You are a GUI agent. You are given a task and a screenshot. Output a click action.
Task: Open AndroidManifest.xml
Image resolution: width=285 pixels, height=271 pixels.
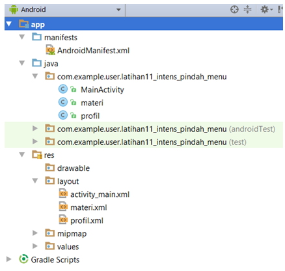(x=93, y=51)
